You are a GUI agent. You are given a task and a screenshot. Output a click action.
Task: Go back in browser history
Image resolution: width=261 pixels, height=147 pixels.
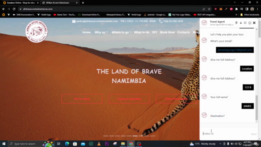[x=4, y=9]
